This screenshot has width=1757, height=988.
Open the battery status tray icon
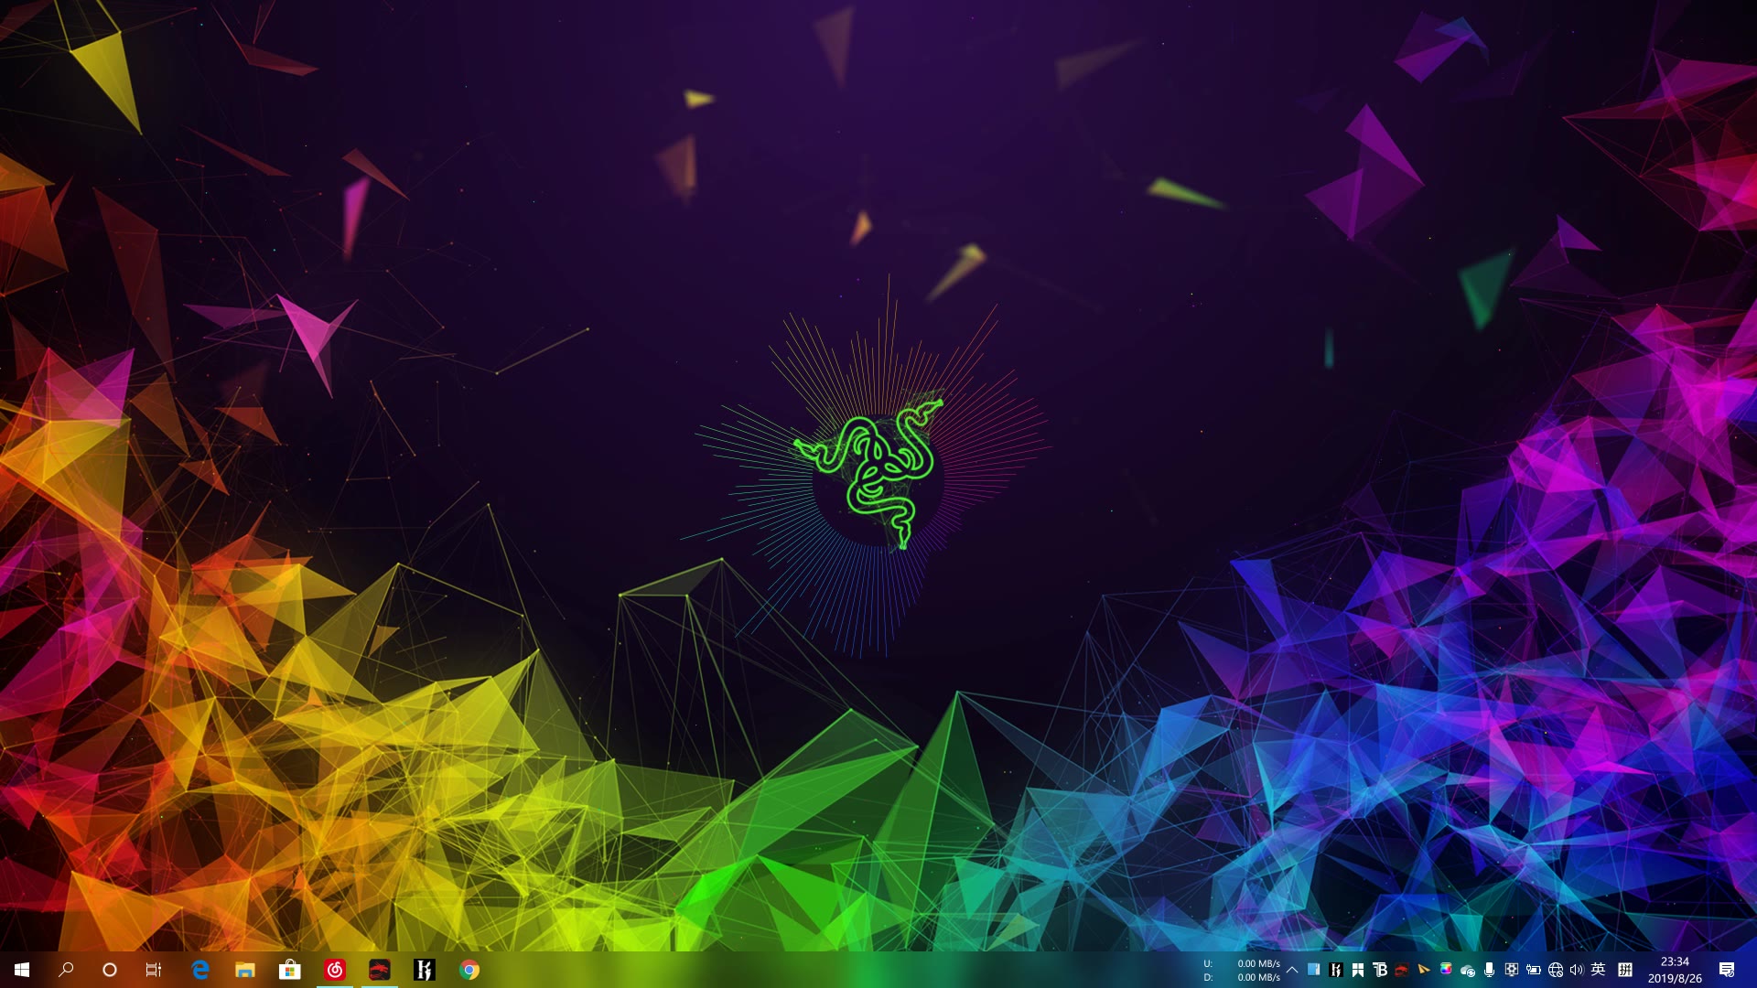1536,970
